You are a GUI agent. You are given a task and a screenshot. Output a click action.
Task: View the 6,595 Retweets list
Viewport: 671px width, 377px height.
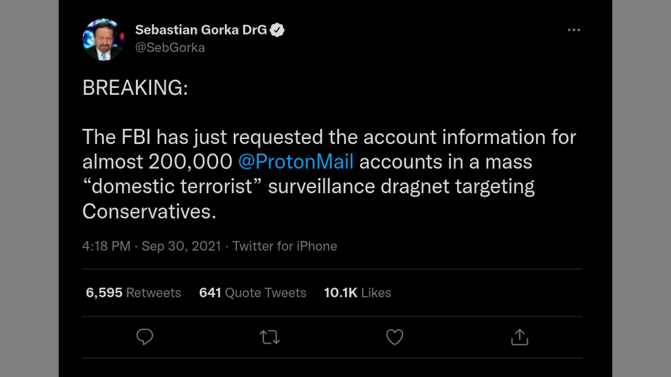[133, 293]
